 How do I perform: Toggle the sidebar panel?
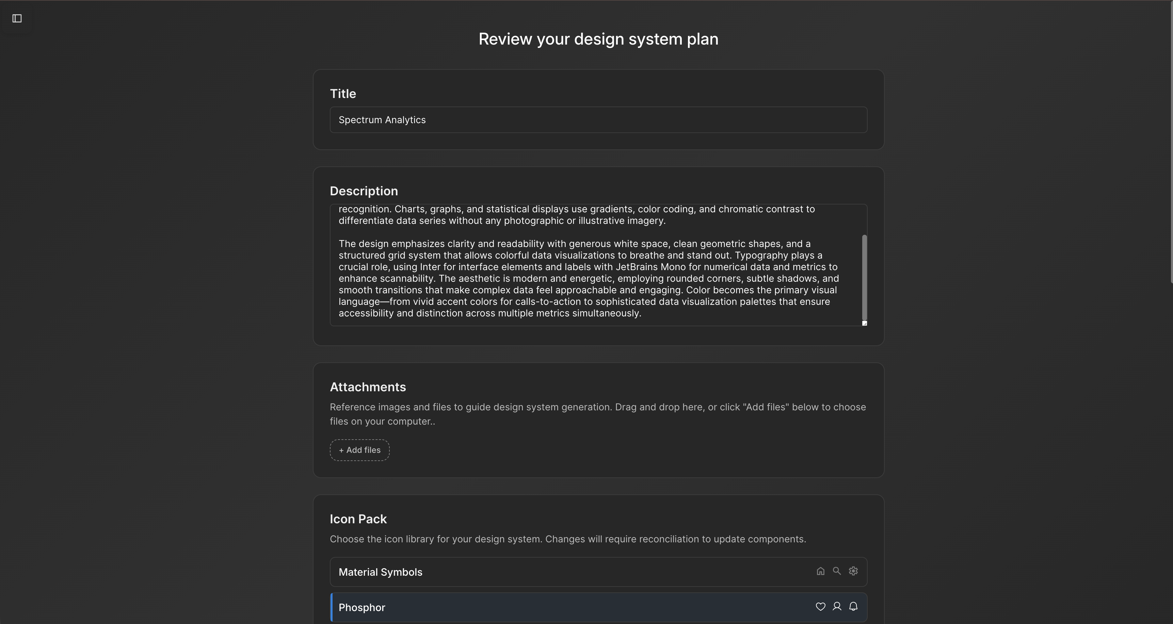tap(17, 19)
